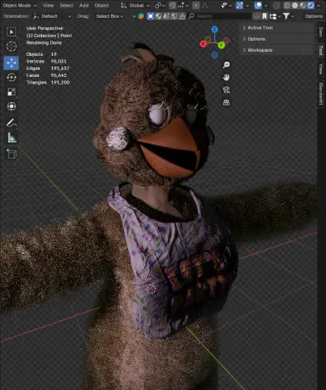Image resolution: width=326 pixels, height=390 pixels.
Task: Click the green Y axis on the gizmo
Action: tap(221, 45)
